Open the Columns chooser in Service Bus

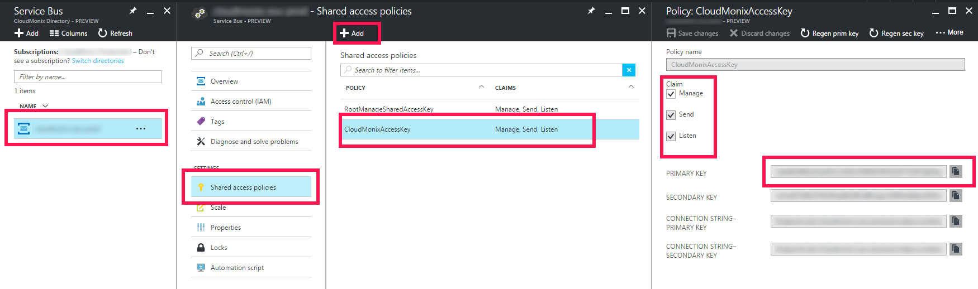coord(68,33)
